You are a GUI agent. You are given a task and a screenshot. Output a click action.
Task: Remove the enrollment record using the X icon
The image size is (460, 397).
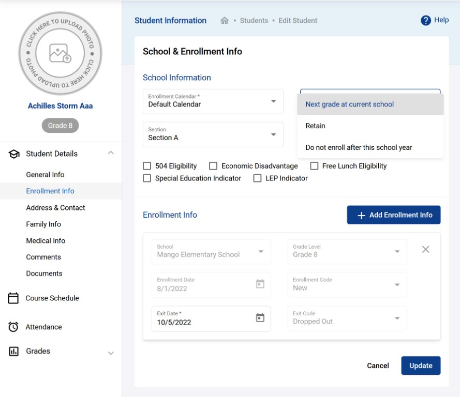pyautogui.click(x=425, y=249)
